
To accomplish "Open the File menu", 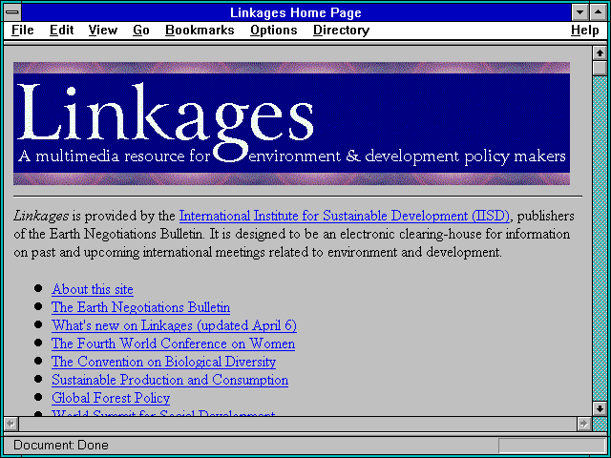I will point(23,30).
